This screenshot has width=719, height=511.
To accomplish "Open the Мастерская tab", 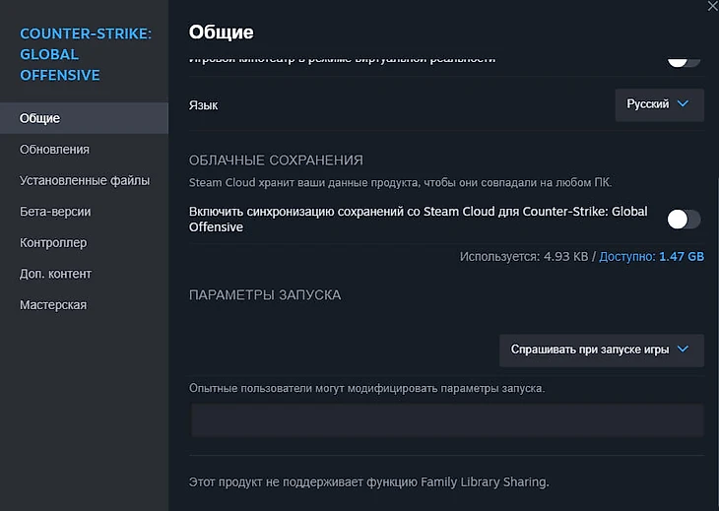I will pos(53,305).
